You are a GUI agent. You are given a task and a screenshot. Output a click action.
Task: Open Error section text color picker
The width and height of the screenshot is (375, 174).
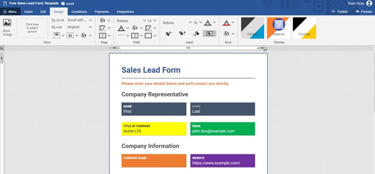pos(226,23)
